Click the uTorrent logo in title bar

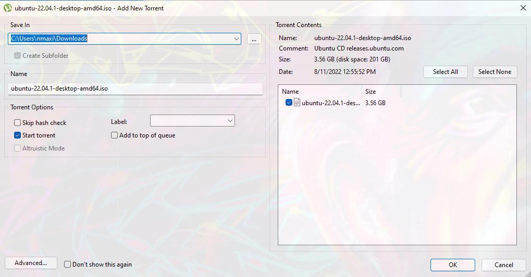pos(7,8)
